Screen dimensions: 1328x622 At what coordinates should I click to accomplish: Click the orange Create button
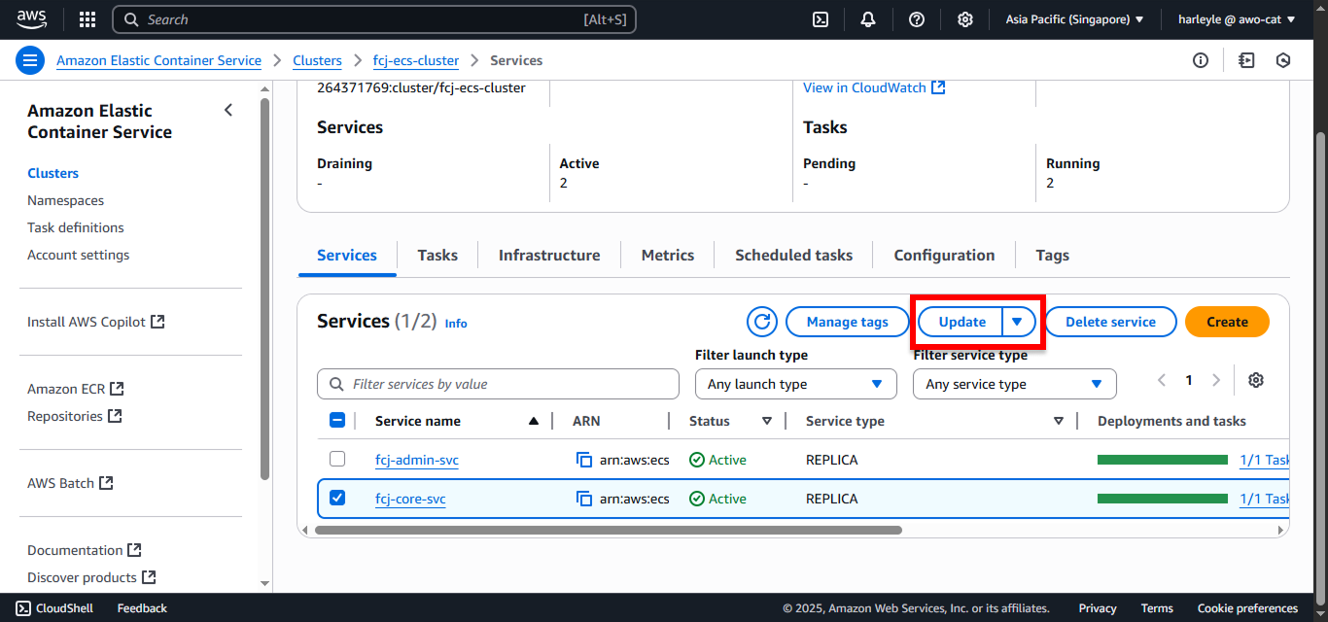pyautogui.click(x=1227, y=322)
